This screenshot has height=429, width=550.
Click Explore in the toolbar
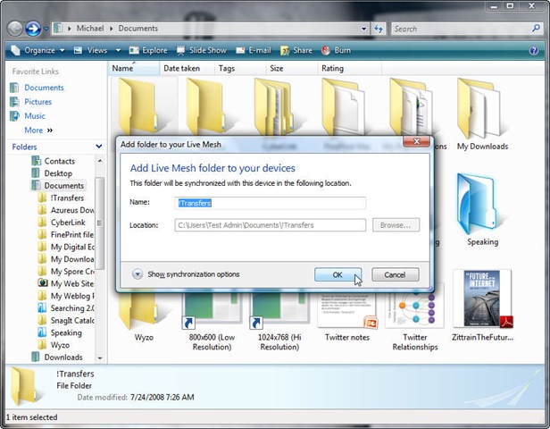coord(148,51)
